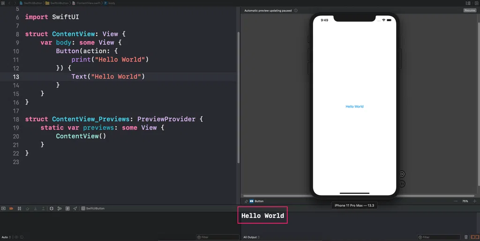Image resolution: width=480 pixels, height=241 pixels.
Task: Hide the debug area
Action: tap(3, 208)
